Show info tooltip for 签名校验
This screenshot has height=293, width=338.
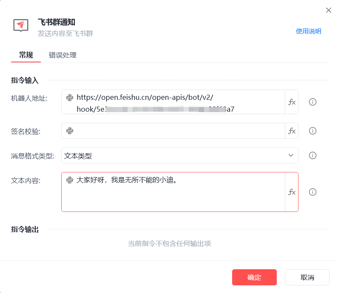point(312,131)
